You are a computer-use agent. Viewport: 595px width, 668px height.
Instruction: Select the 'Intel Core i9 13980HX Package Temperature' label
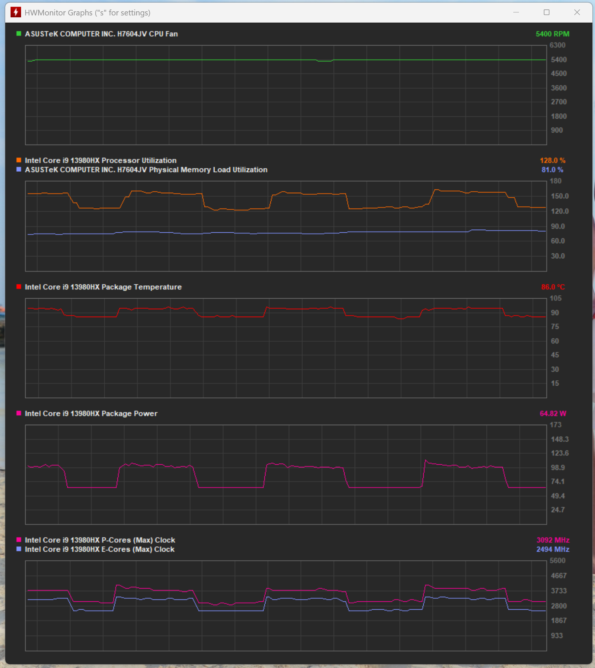pyautogui.click(x=103, y=287)
